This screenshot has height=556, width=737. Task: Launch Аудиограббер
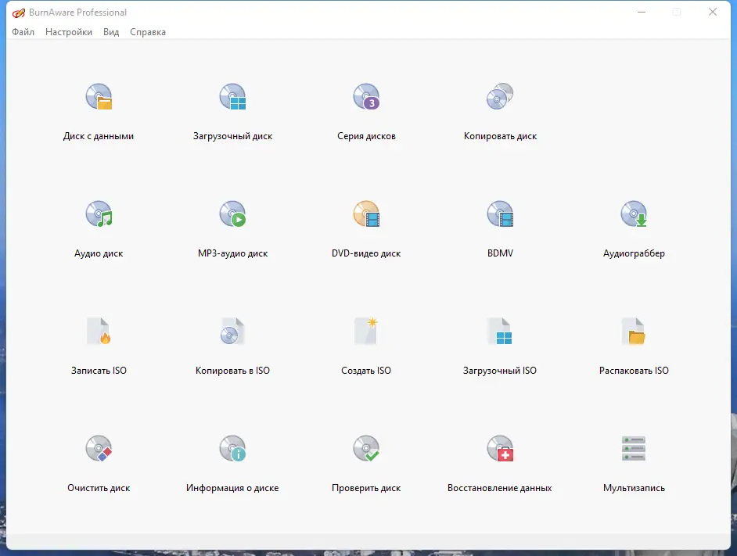(x=635, y=227)
